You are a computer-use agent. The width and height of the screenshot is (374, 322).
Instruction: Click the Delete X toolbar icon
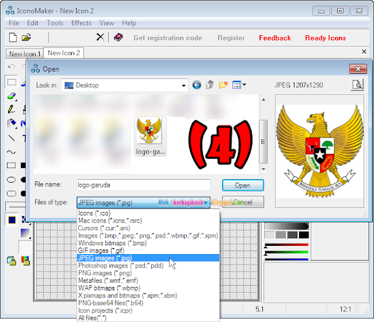(100, 37)
